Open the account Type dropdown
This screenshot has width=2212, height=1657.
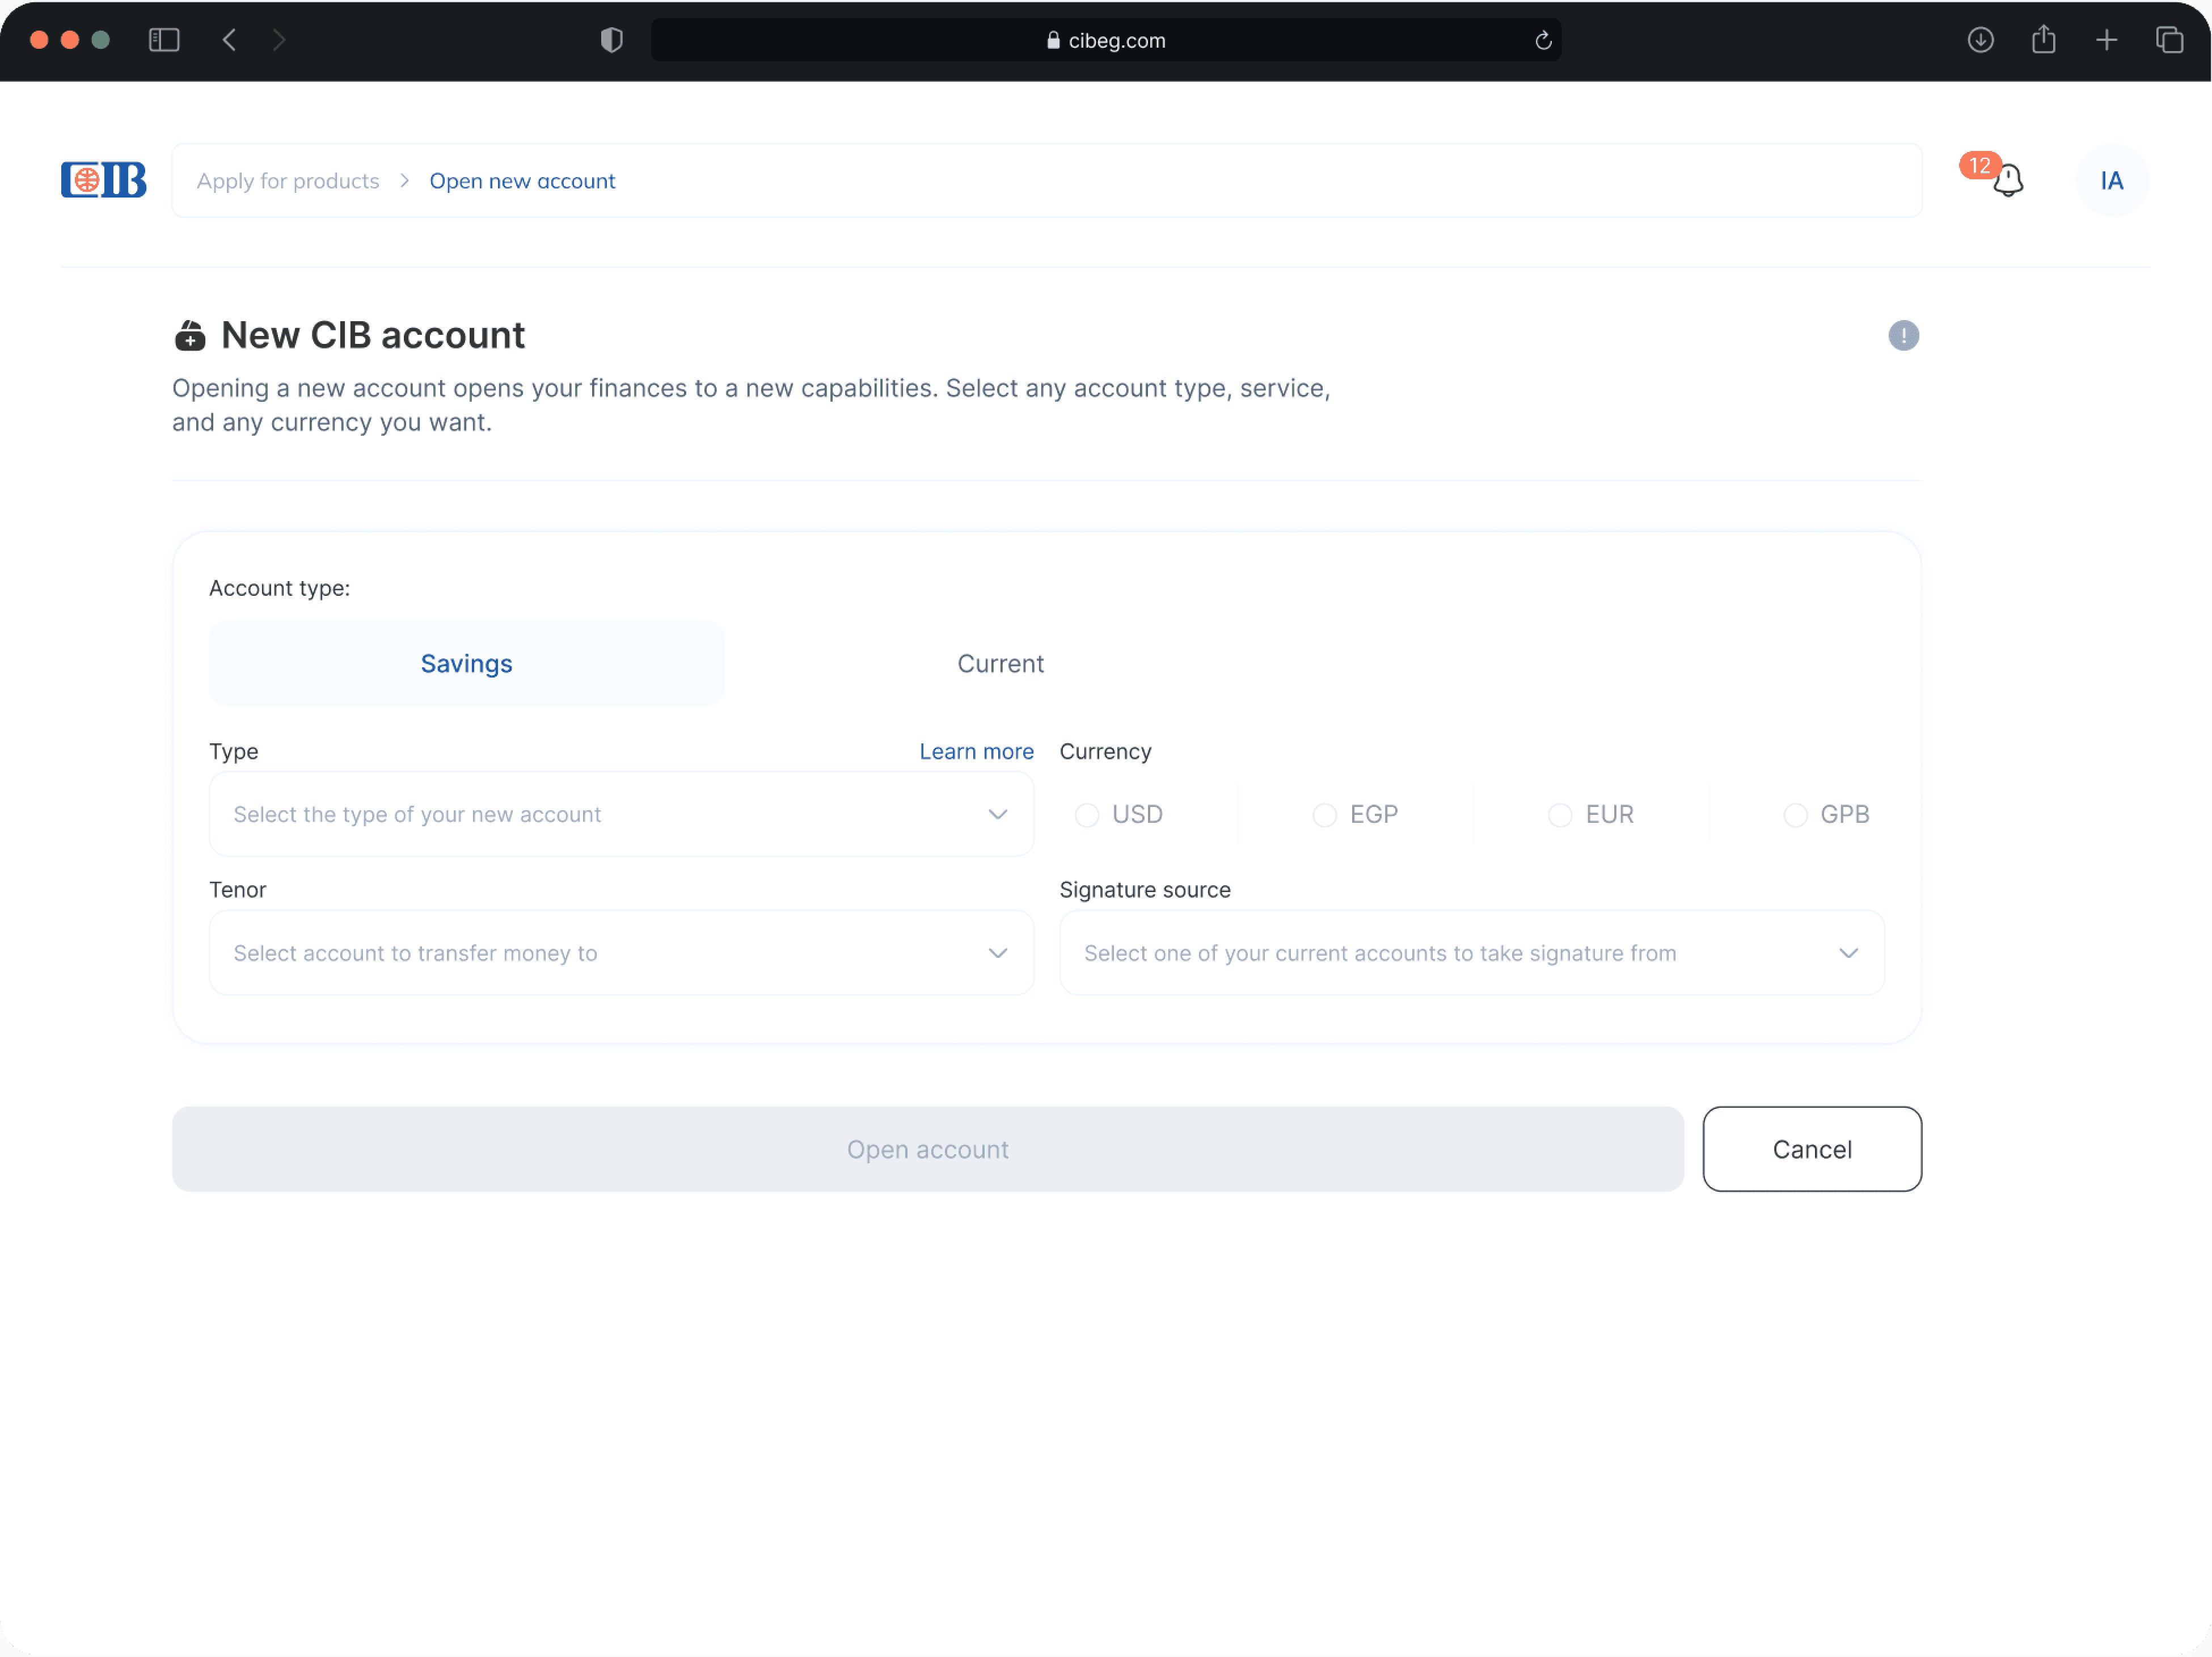click(621, 814)
